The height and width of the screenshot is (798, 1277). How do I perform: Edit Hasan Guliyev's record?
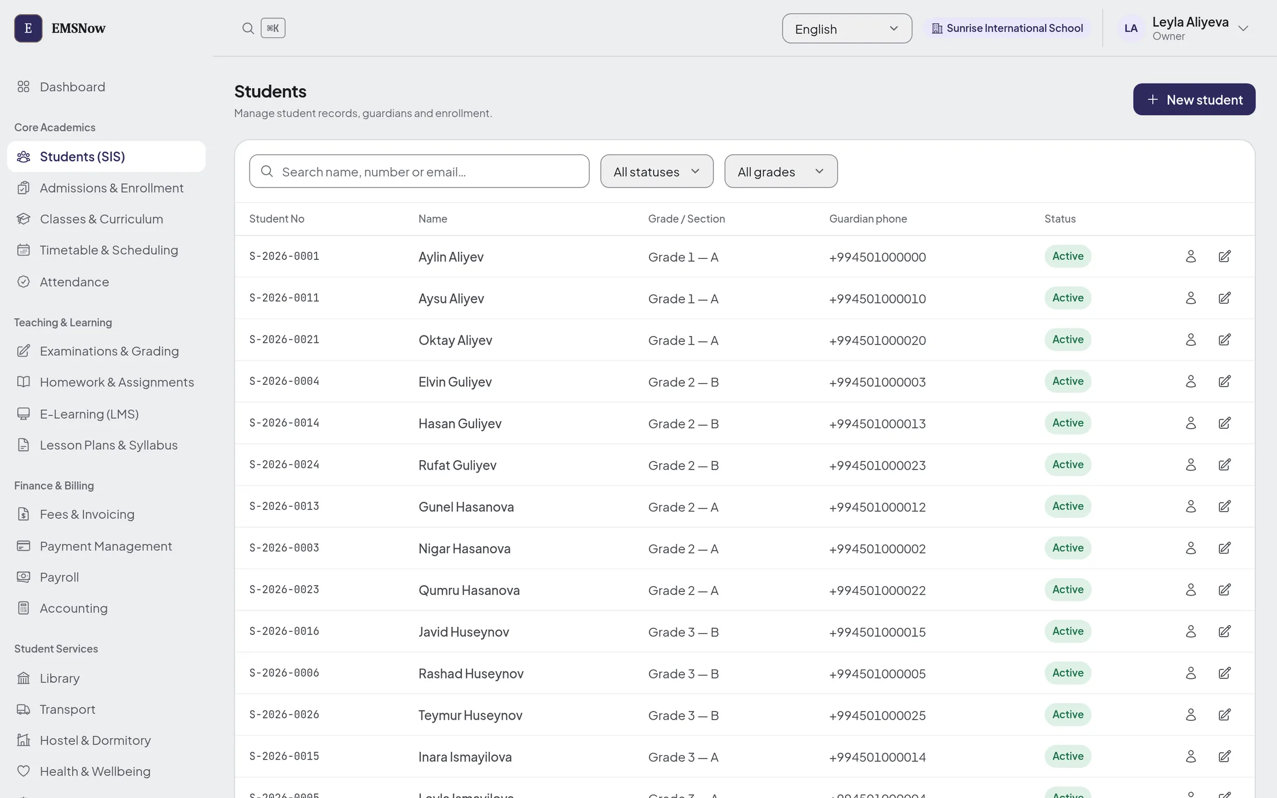pyautogui.click(x=1224, y=423)
